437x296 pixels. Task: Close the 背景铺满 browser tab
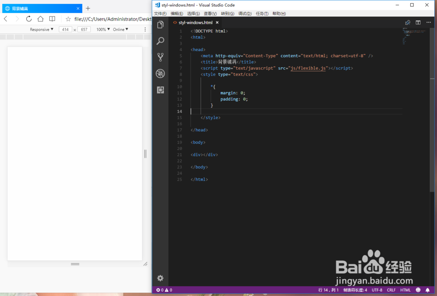[x=78, y=8]
